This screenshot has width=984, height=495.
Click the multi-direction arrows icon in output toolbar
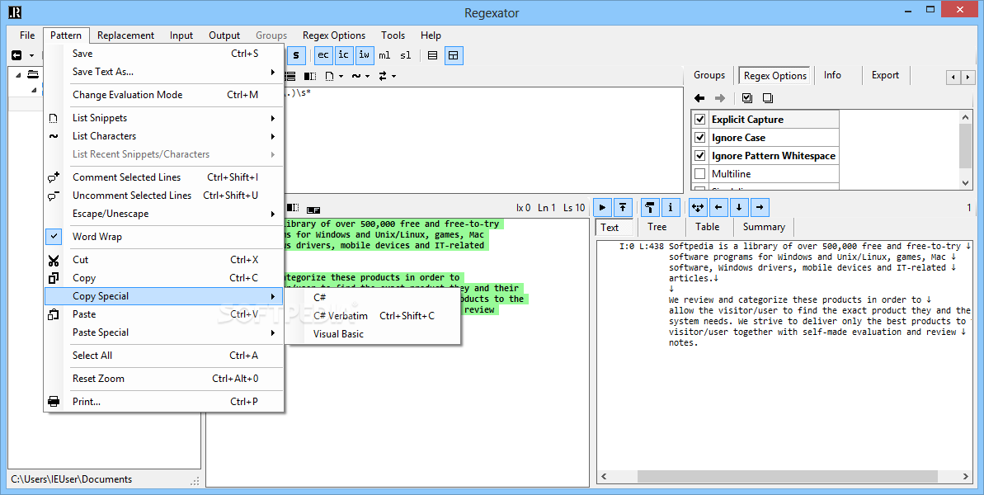698,208
